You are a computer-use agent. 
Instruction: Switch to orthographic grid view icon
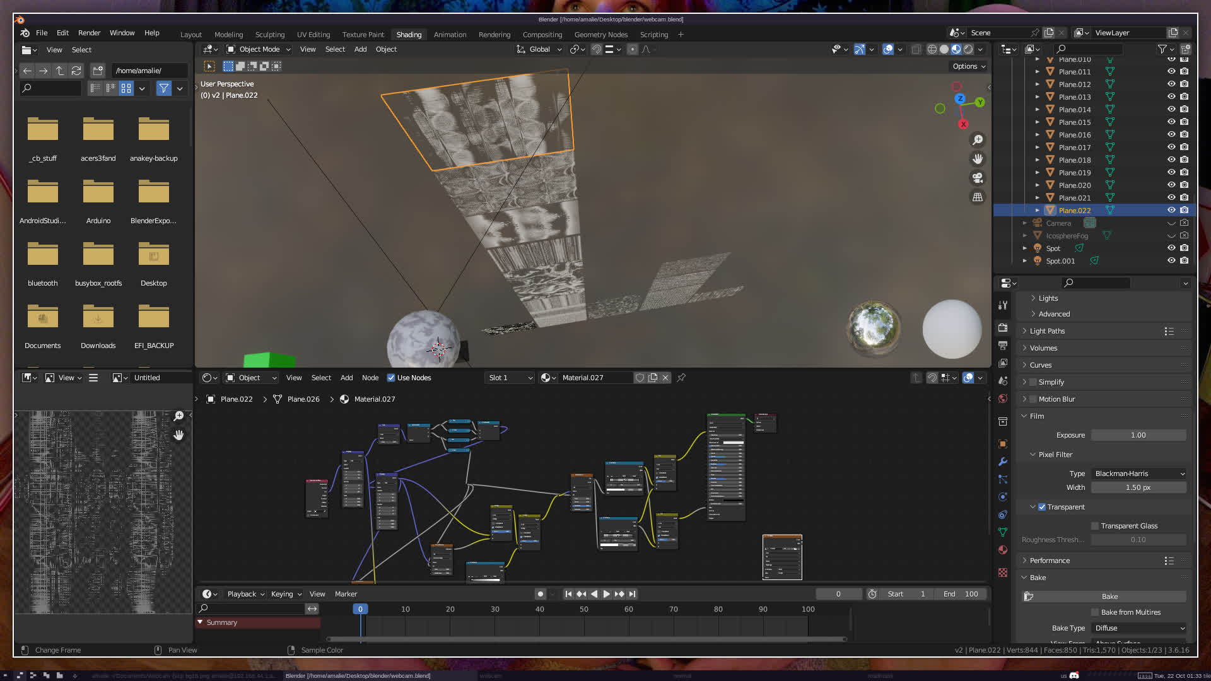978,197
